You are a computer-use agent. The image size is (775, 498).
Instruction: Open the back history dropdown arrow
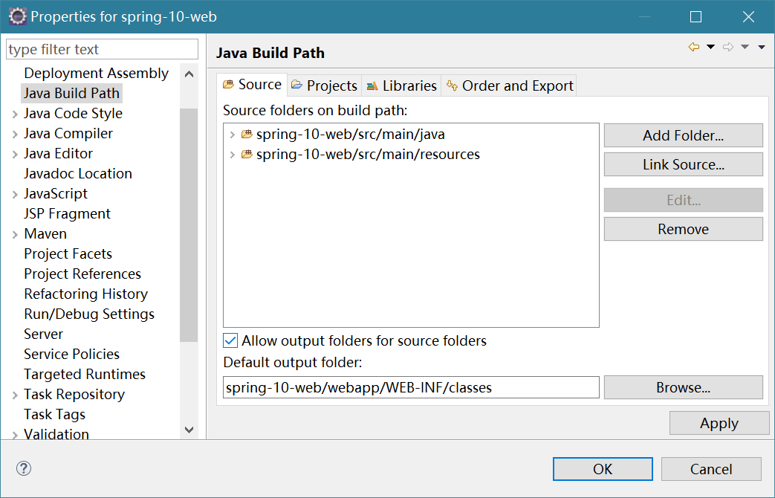point(710,47)
